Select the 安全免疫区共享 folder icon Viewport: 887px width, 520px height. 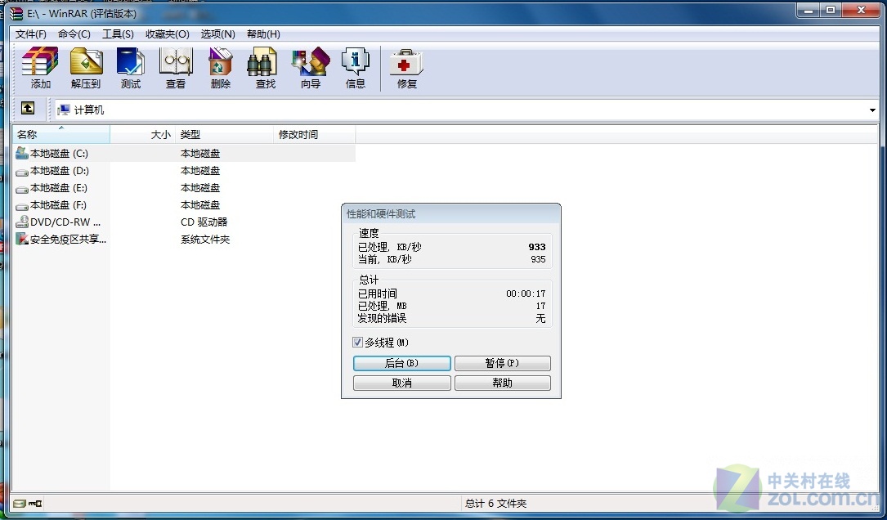pos(22,239)
